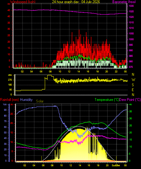Click the 985 barometer axis value

click(x=131, y=56)
